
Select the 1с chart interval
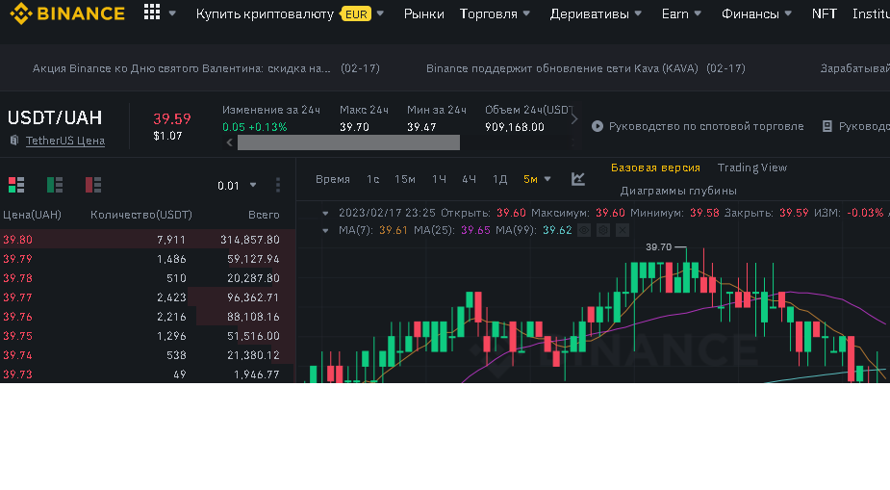(373, 179)
